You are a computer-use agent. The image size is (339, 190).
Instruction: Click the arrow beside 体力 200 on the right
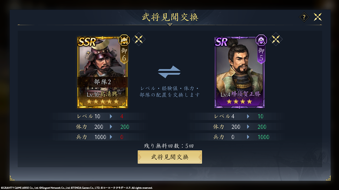point(248,127)
